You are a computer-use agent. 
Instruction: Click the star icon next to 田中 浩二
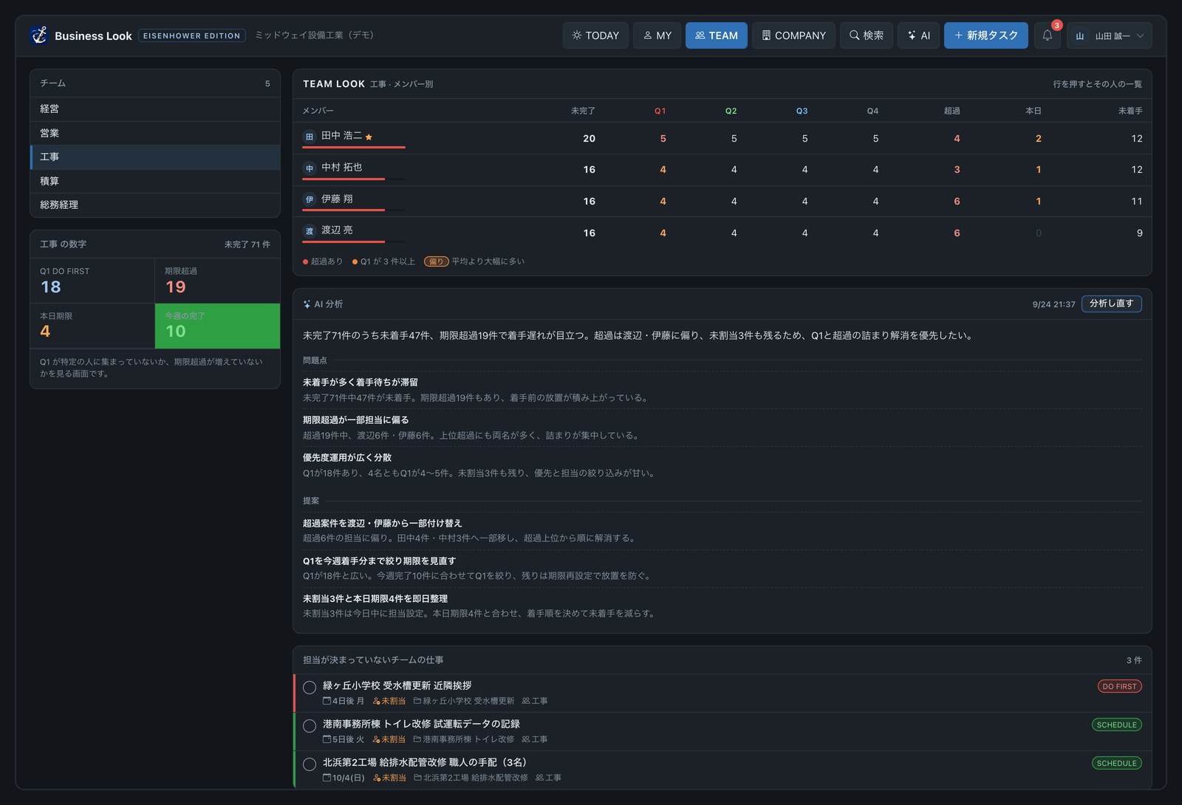coord(369,137)
